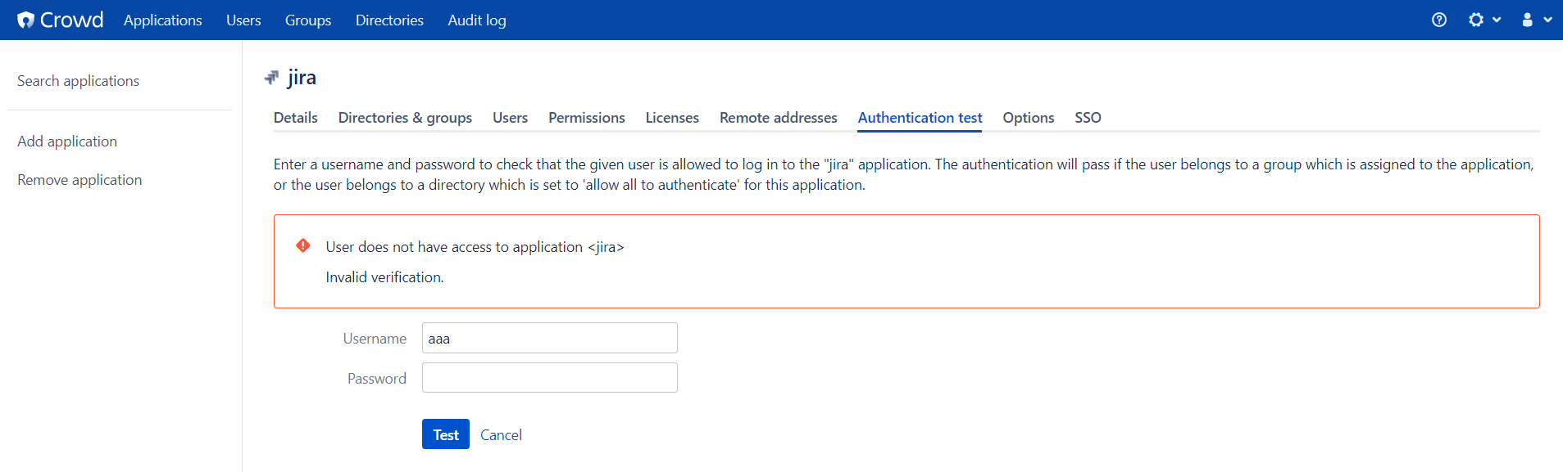
Task: Switch to the Permissions tab
Action: point(587,118)
